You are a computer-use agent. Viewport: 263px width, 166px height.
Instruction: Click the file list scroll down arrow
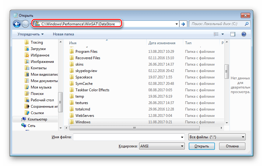click(x=227, y=123)
